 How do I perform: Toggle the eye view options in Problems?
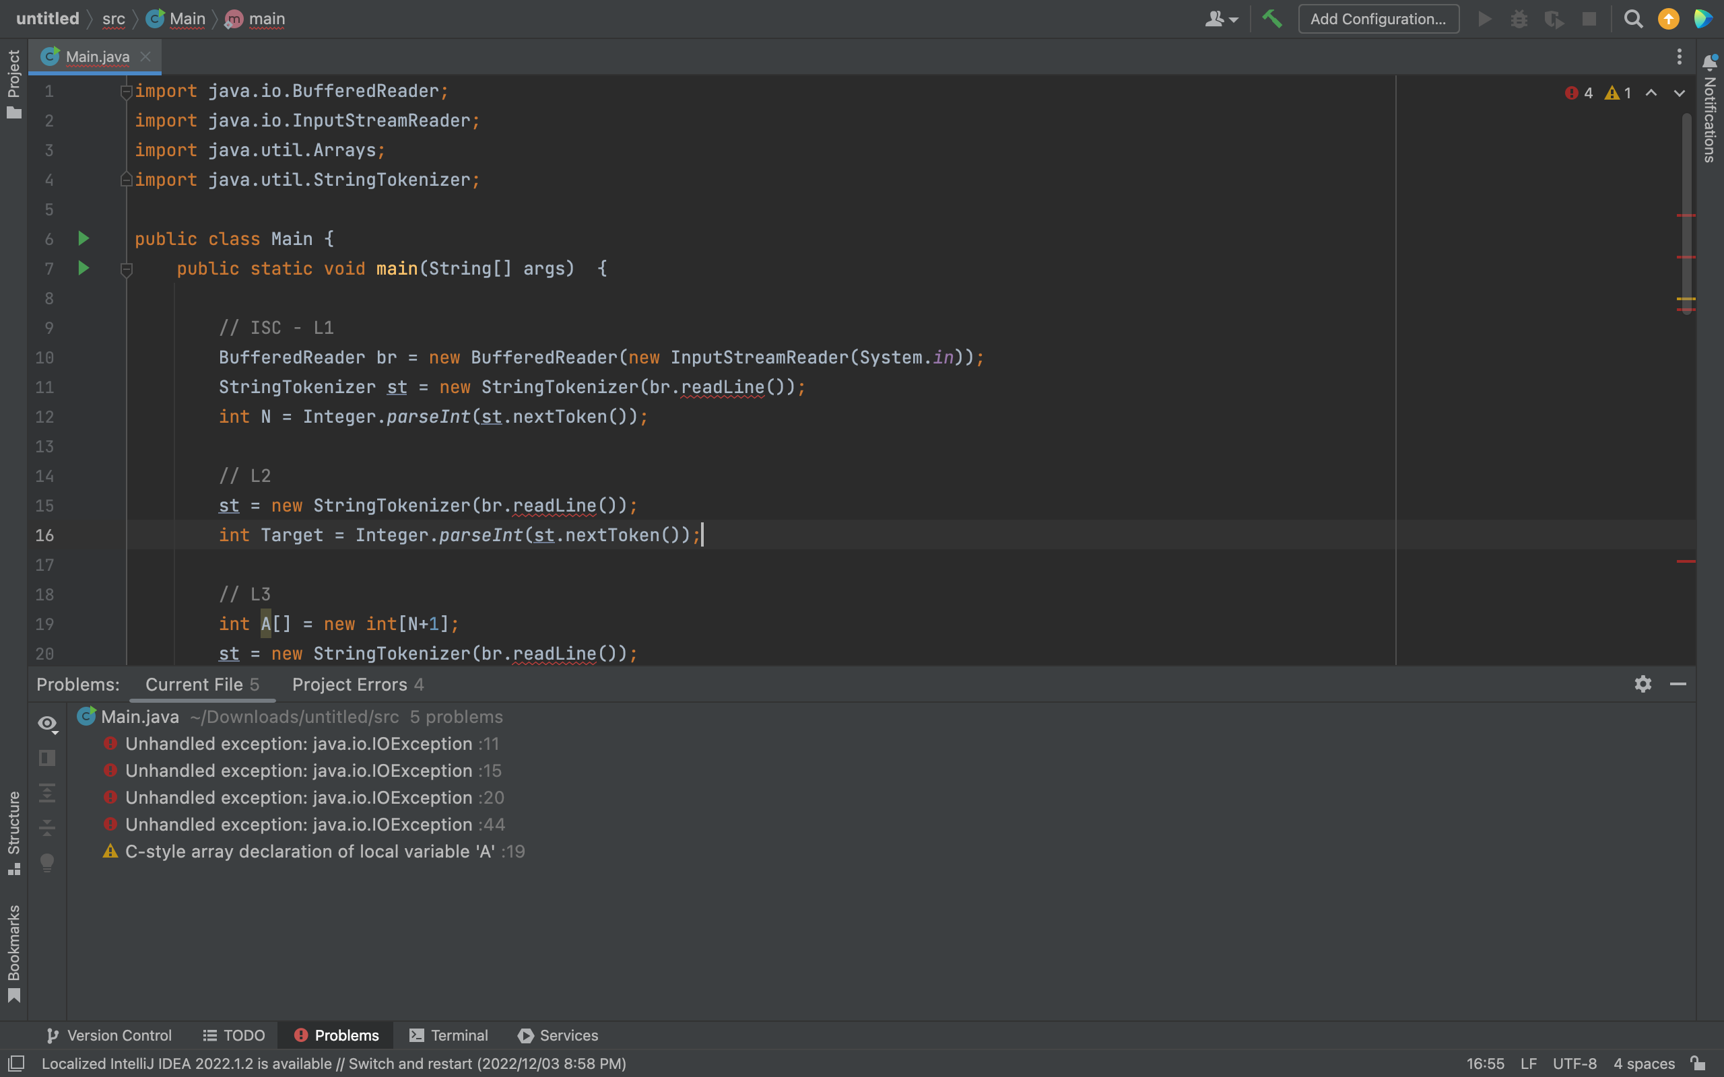[47, 724]
